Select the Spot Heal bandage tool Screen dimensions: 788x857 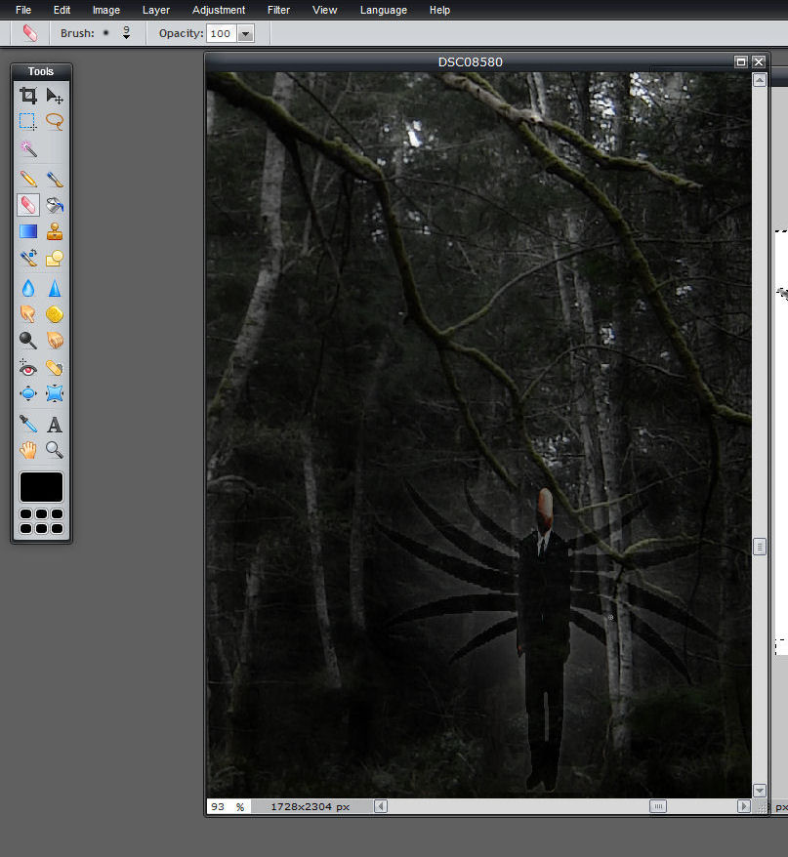click(54, 368)
